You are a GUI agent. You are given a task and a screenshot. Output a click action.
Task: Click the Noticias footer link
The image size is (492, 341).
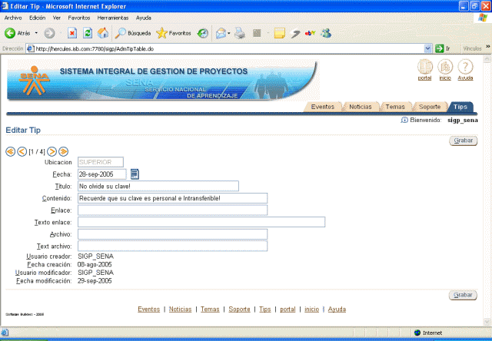(x=180, y=310)
